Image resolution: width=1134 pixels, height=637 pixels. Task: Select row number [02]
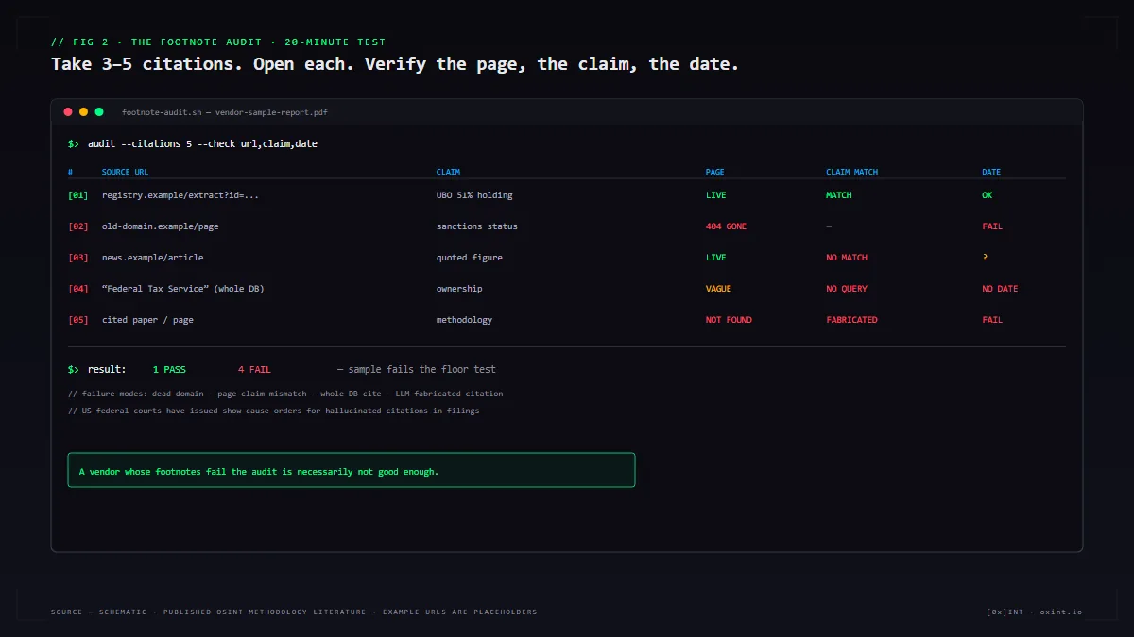click(x=78, y=226)
